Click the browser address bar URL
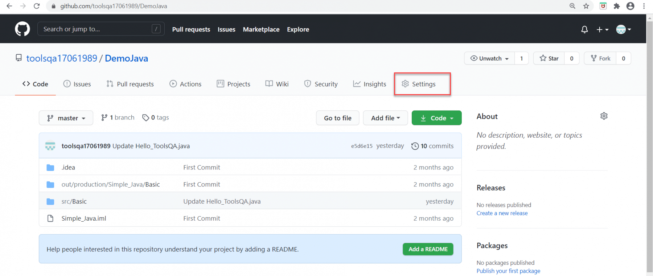Image resolution: width=653 pixels, height=276 pixels. [114, 6]
